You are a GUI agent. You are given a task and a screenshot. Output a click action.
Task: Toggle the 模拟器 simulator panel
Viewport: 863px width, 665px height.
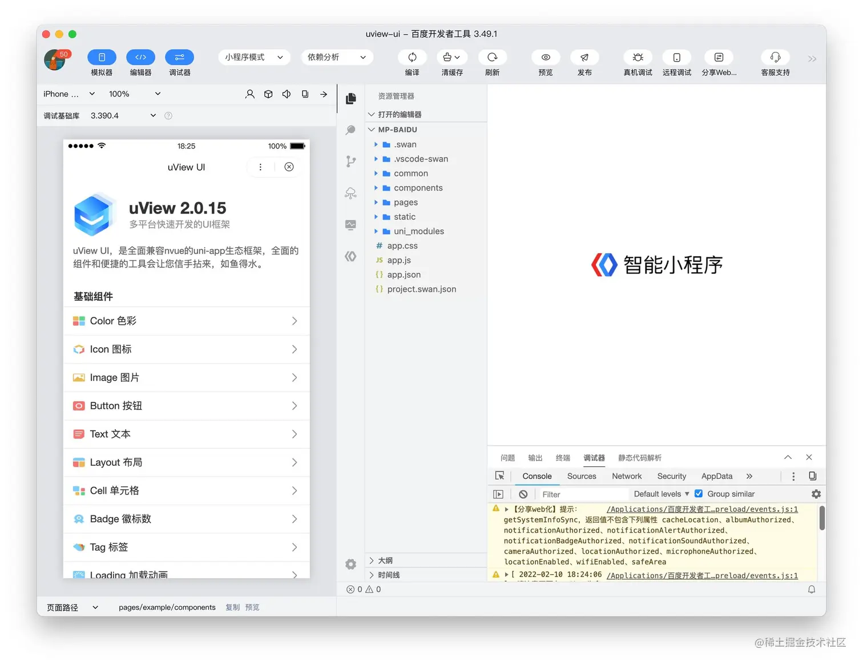(102, 57)
